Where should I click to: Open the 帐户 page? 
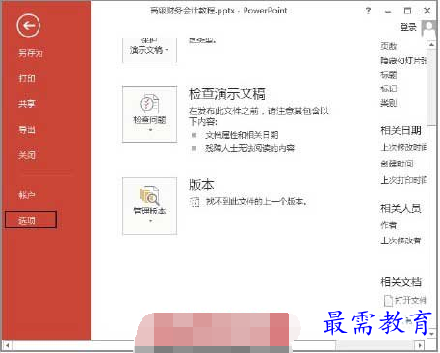[x=27, y=195]
